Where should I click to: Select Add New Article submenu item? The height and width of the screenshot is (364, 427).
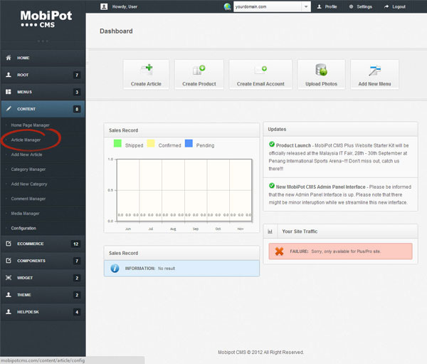tap(27, 155)
